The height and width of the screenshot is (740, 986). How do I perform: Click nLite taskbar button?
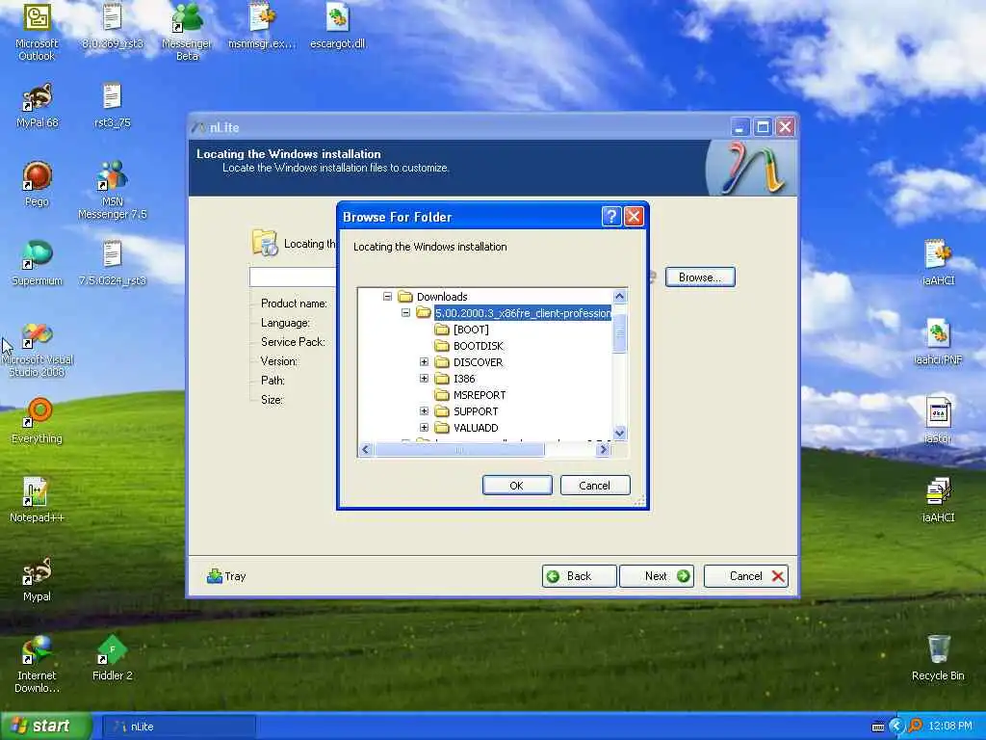[x=178, y=727]
